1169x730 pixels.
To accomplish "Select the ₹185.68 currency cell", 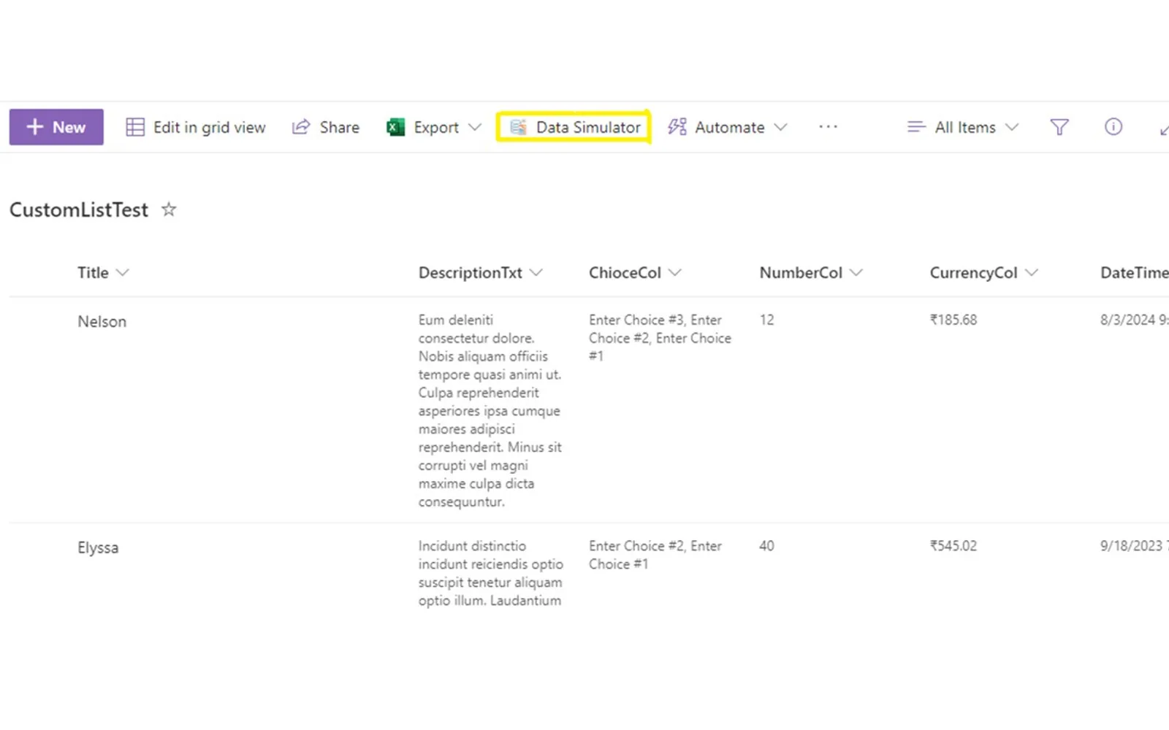I will (x=953, y=320).
